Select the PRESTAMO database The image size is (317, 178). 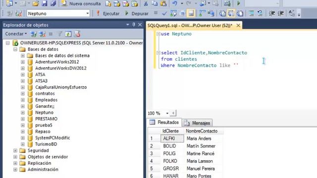coord(46,119)
